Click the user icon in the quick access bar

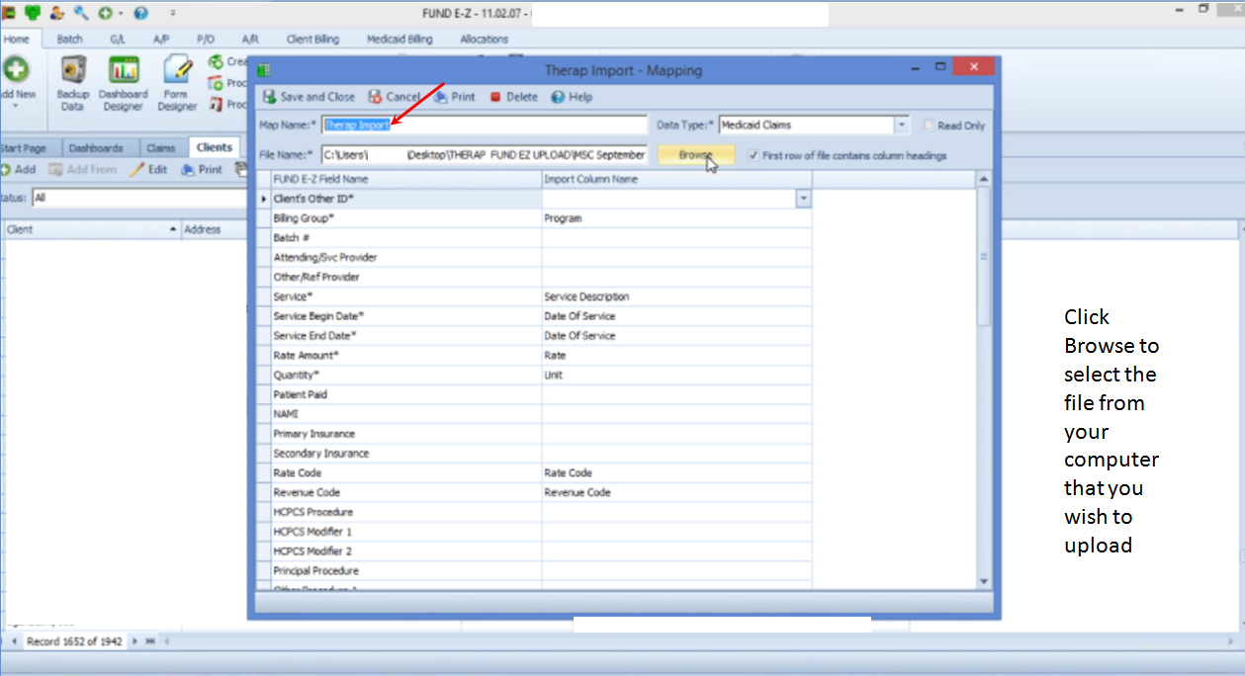(x=55, y=13)
